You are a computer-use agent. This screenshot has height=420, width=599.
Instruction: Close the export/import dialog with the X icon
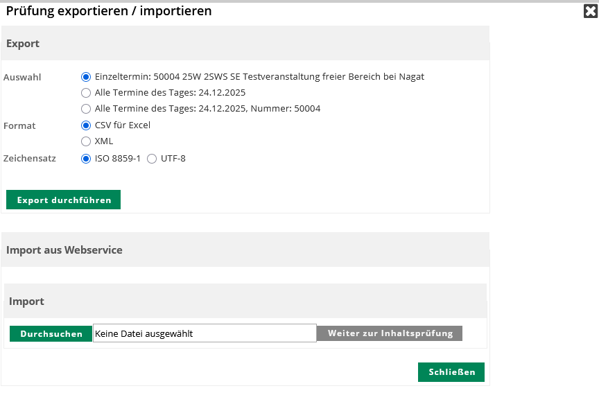point(590,11)
